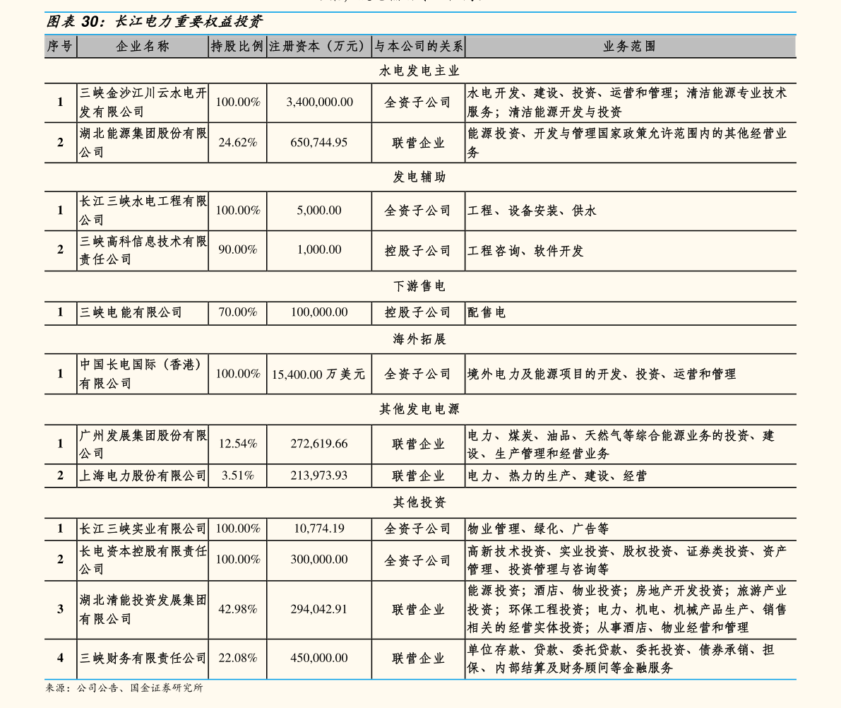Click the "24.62%" shareholding value
The height and width of the screenshot is (708, 841).
[x=237, y=142]
